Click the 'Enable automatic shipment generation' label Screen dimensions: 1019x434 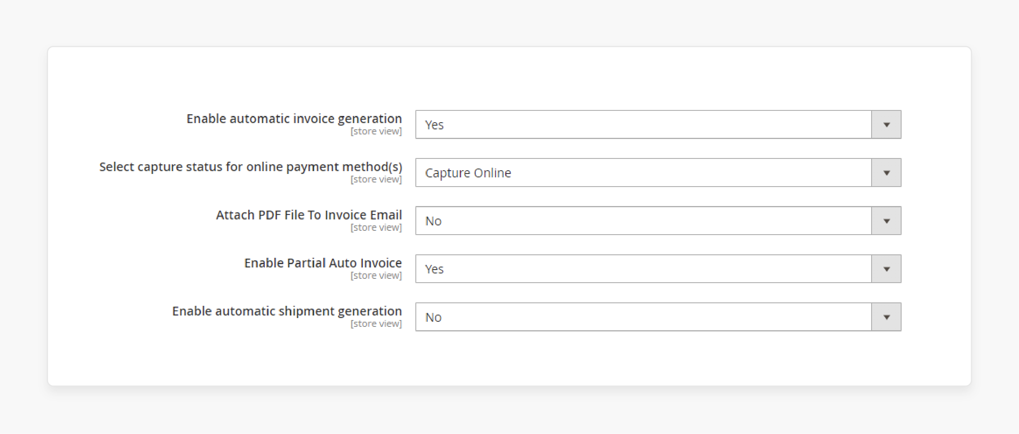(x=287, y=311)
